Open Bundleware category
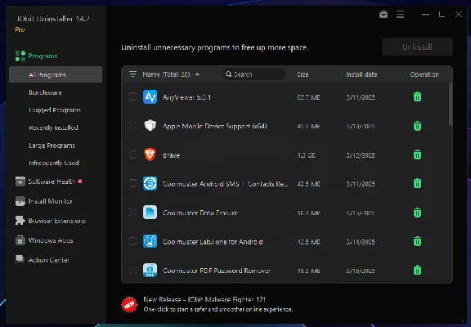This screenshot has width=471, height=327. pos(45,92)
